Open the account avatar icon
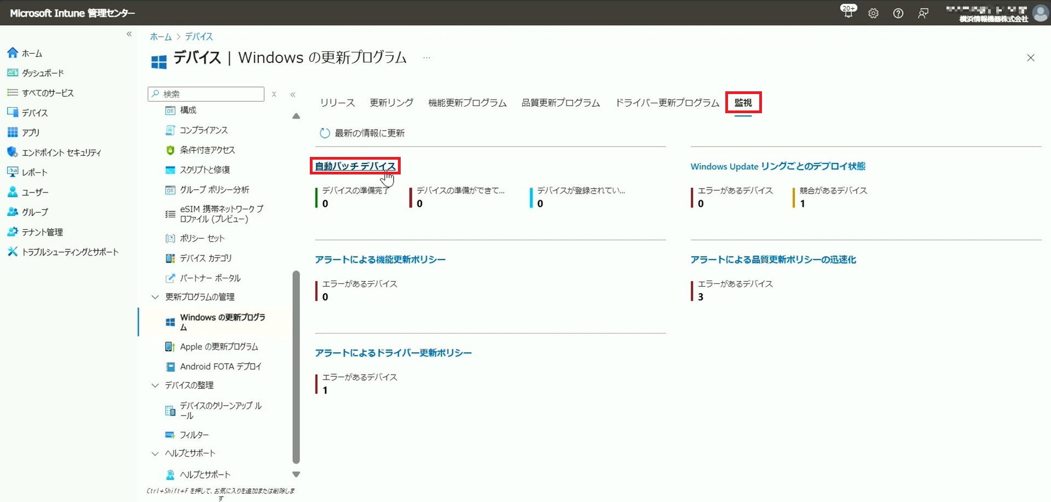 1040,13
